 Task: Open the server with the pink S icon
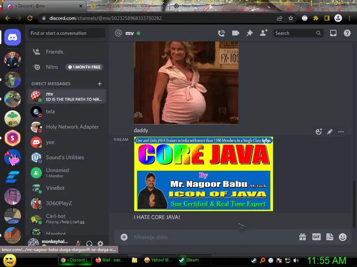(13, 138)
